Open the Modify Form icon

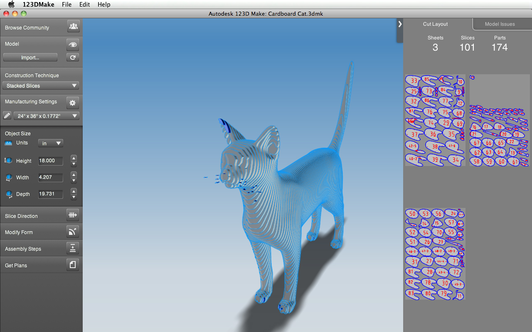73,232
